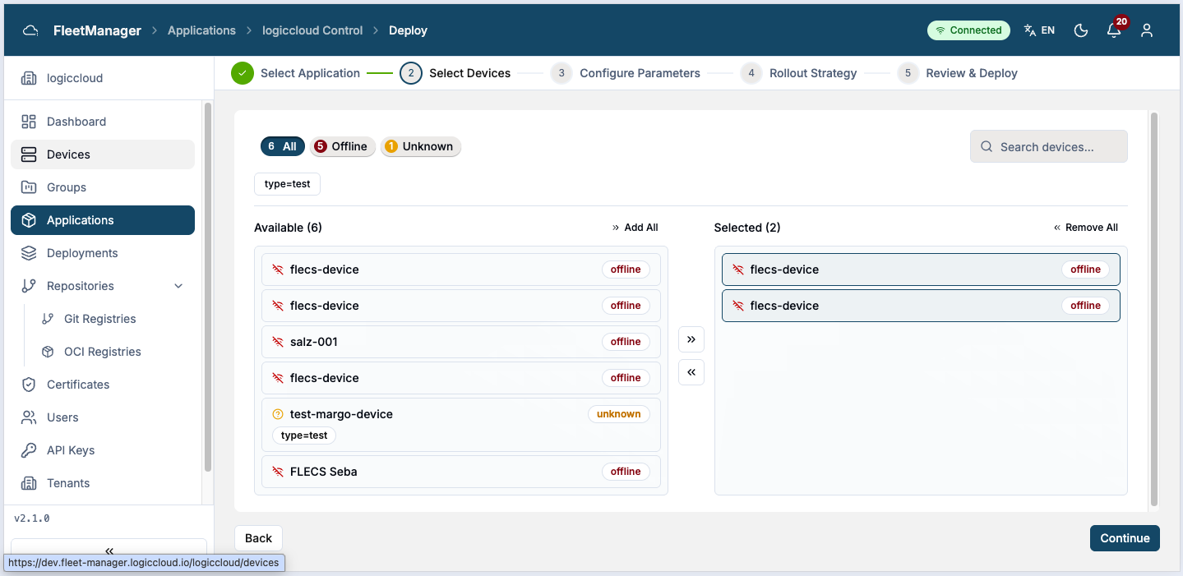Image resolution: width=1183 pixels, height=576 pixels.
Task: Click the Applications cube icon in sidebar
Action: 29,220
